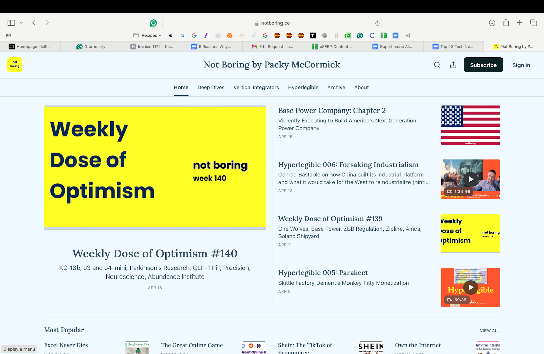Click the APR 18 date text

(x=155, y=288)
